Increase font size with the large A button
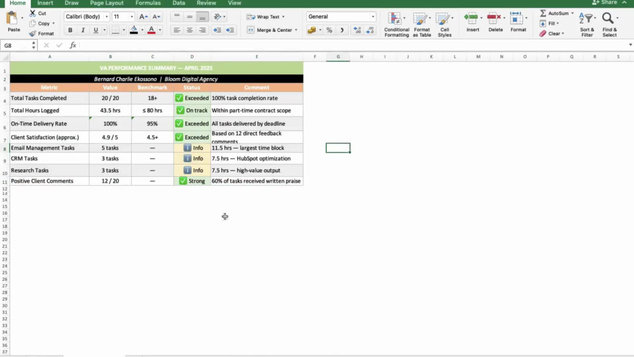The image size is (634, 357). click(x=143, y=16)
